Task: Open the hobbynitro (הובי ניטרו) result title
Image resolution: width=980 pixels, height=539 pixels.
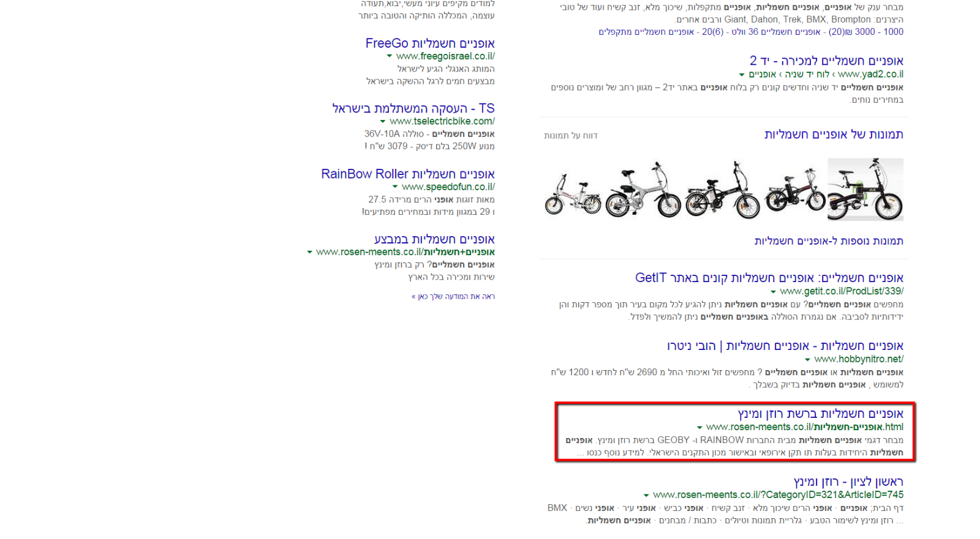Action: click(785, 346)
